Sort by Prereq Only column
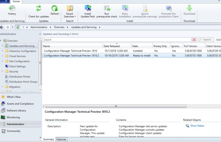Screen dimensions: 221x142 [x=161, y=46]
